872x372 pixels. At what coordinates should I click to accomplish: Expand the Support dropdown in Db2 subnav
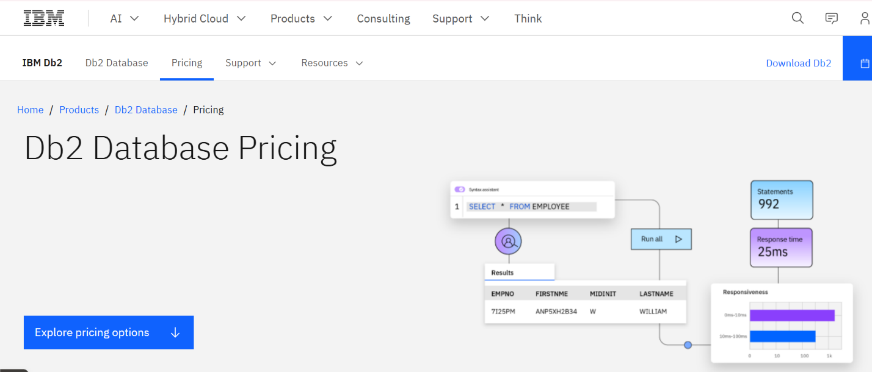point(251,63)
